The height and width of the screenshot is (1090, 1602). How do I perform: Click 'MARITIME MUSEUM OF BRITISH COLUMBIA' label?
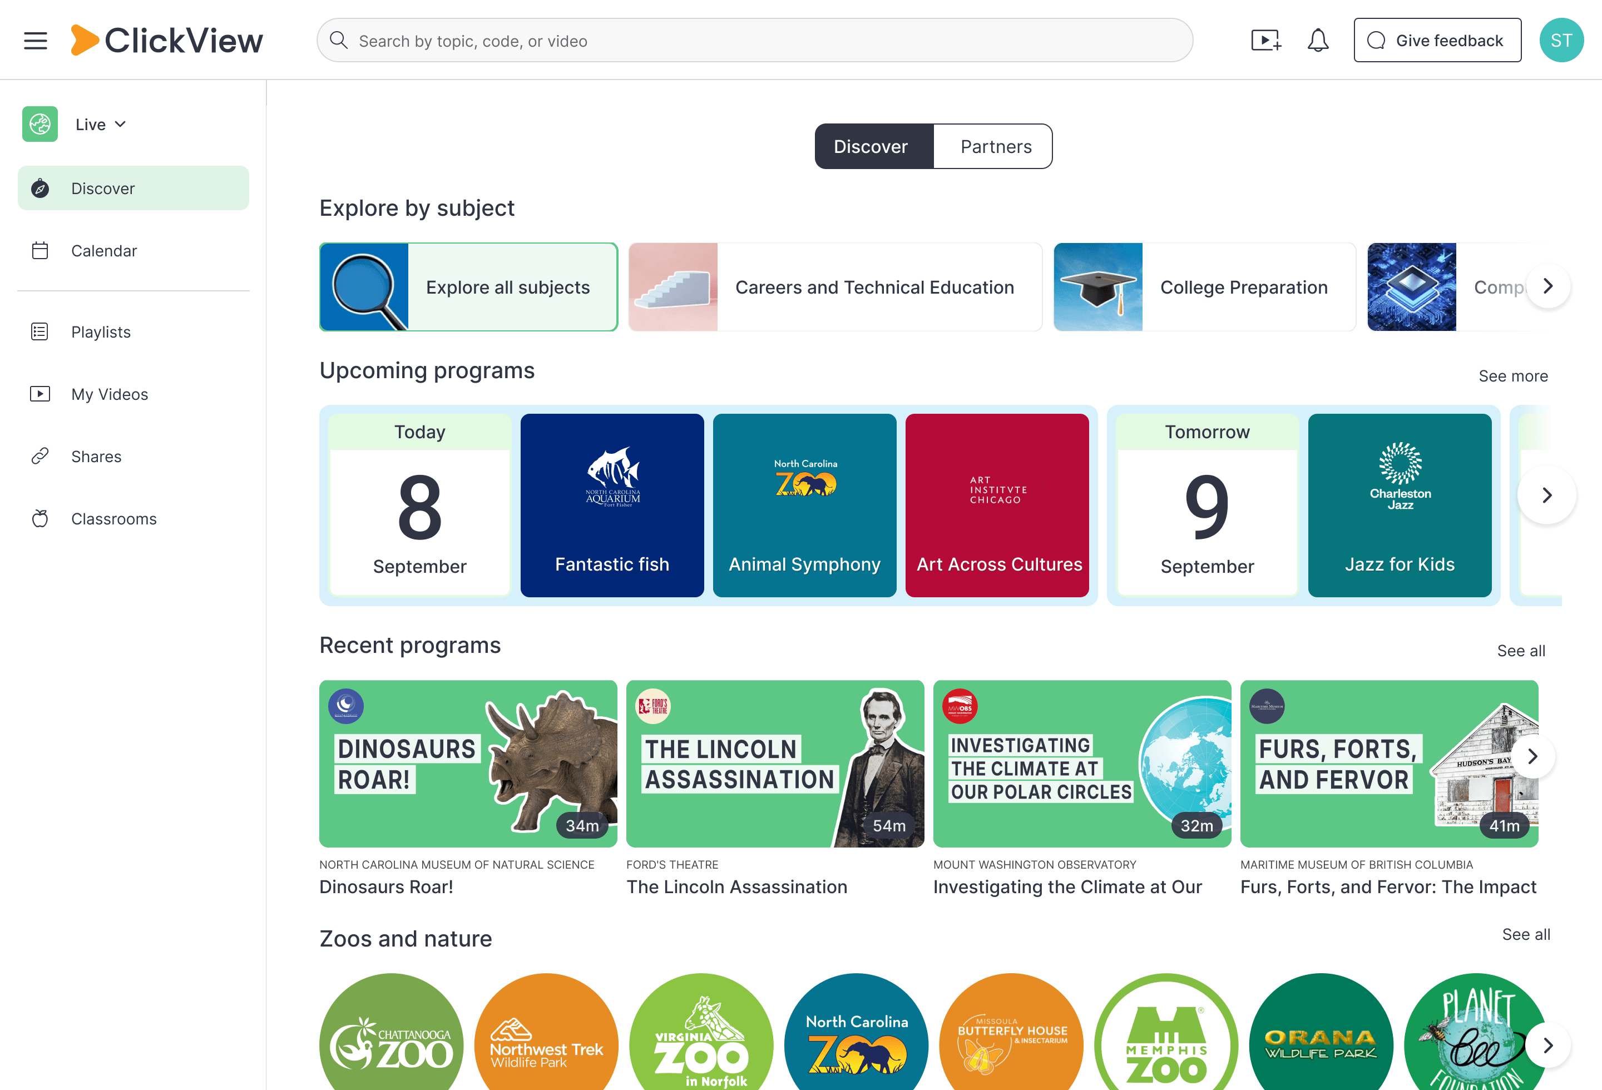(1357, 865)
